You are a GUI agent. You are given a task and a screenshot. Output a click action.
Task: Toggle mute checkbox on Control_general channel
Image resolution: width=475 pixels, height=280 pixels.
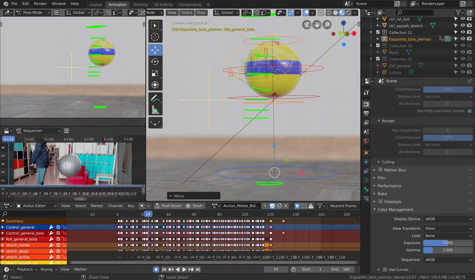click(x=58, y=227)
